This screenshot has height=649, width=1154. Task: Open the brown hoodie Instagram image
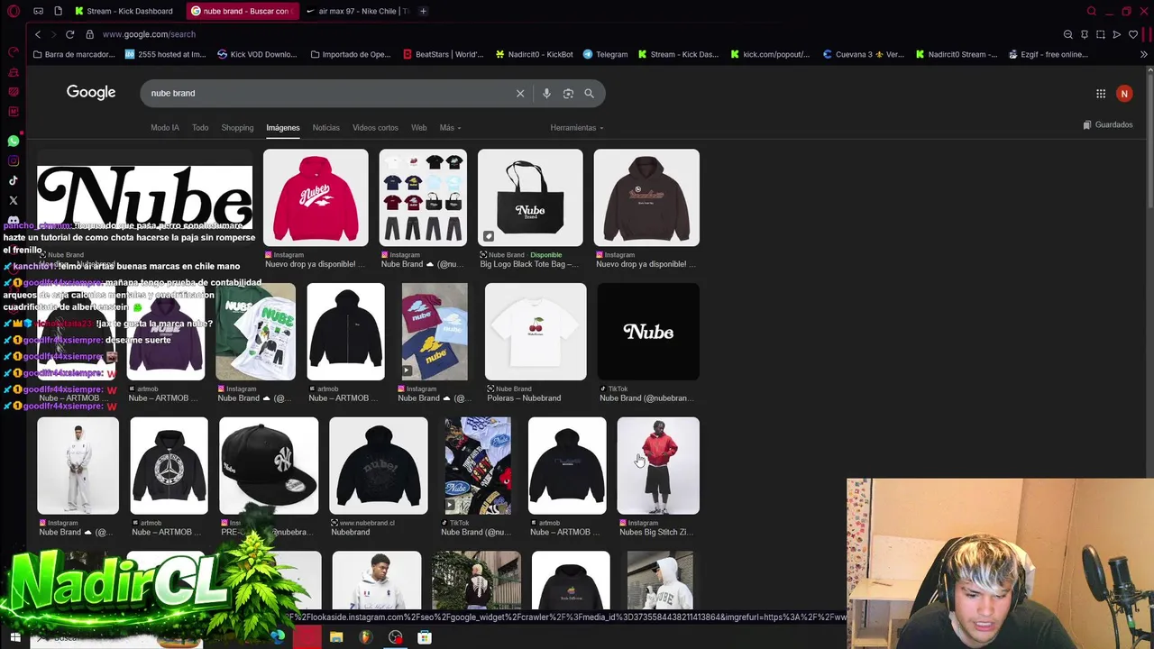646,197
